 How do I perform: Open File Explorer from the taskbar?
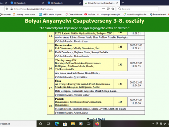pos(73,124)
